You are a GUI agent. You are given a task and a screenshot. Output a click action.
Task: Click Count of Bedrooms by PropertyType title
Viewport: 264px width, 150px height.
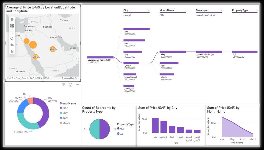(99, 110)
